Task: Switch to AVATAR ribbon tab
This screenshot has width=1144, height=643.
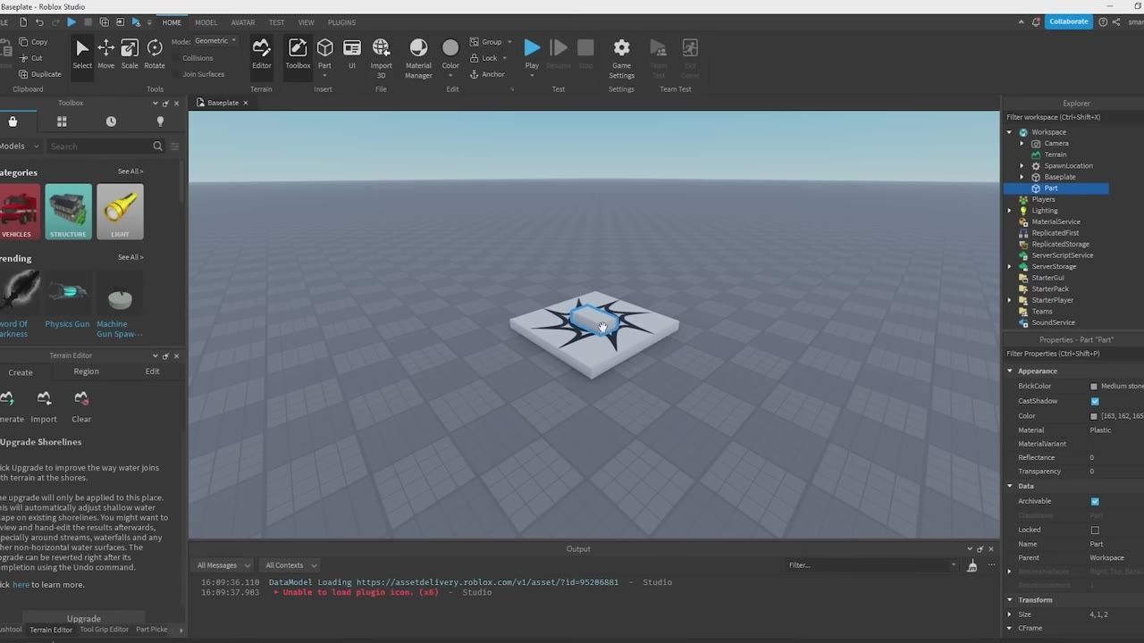Action: [243, 22]
